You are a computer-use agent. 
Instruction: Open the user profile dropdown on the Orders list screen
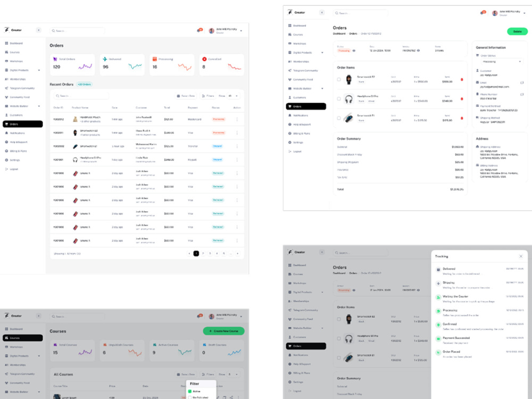point(241,31)
